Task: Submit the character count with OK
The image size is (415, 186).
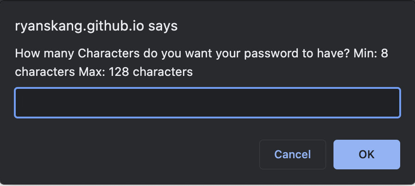Action: click(366, 154)
